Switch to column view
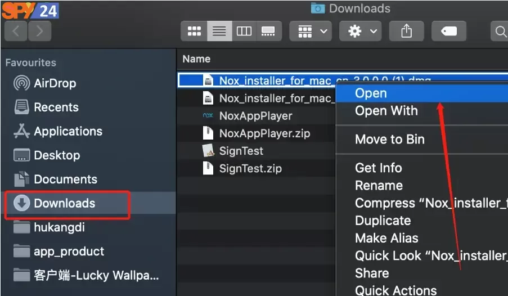 point(244,31)
